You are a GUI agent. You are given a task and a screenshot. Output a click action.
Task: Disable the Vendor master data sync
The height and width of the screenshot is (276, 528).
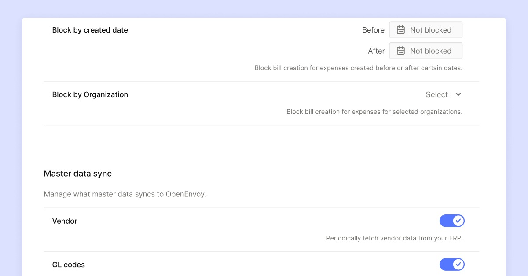[452, 221]
